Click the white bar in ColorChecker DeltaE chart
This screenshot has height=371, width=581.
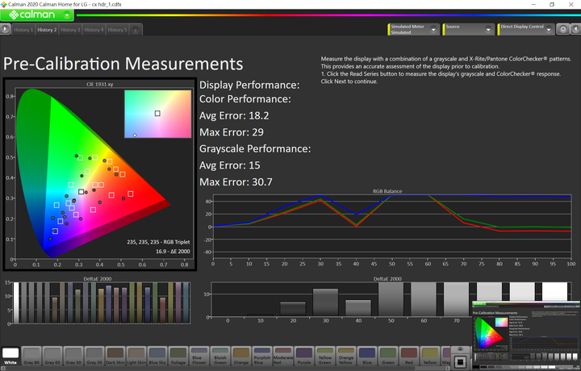(x=16, y=303)
